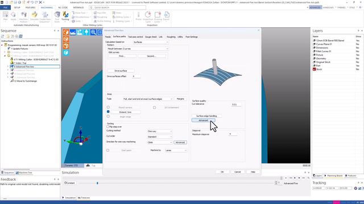Switch to the Gouge check tab
This screenshot has width=364, height=204.
pos(151,37)
